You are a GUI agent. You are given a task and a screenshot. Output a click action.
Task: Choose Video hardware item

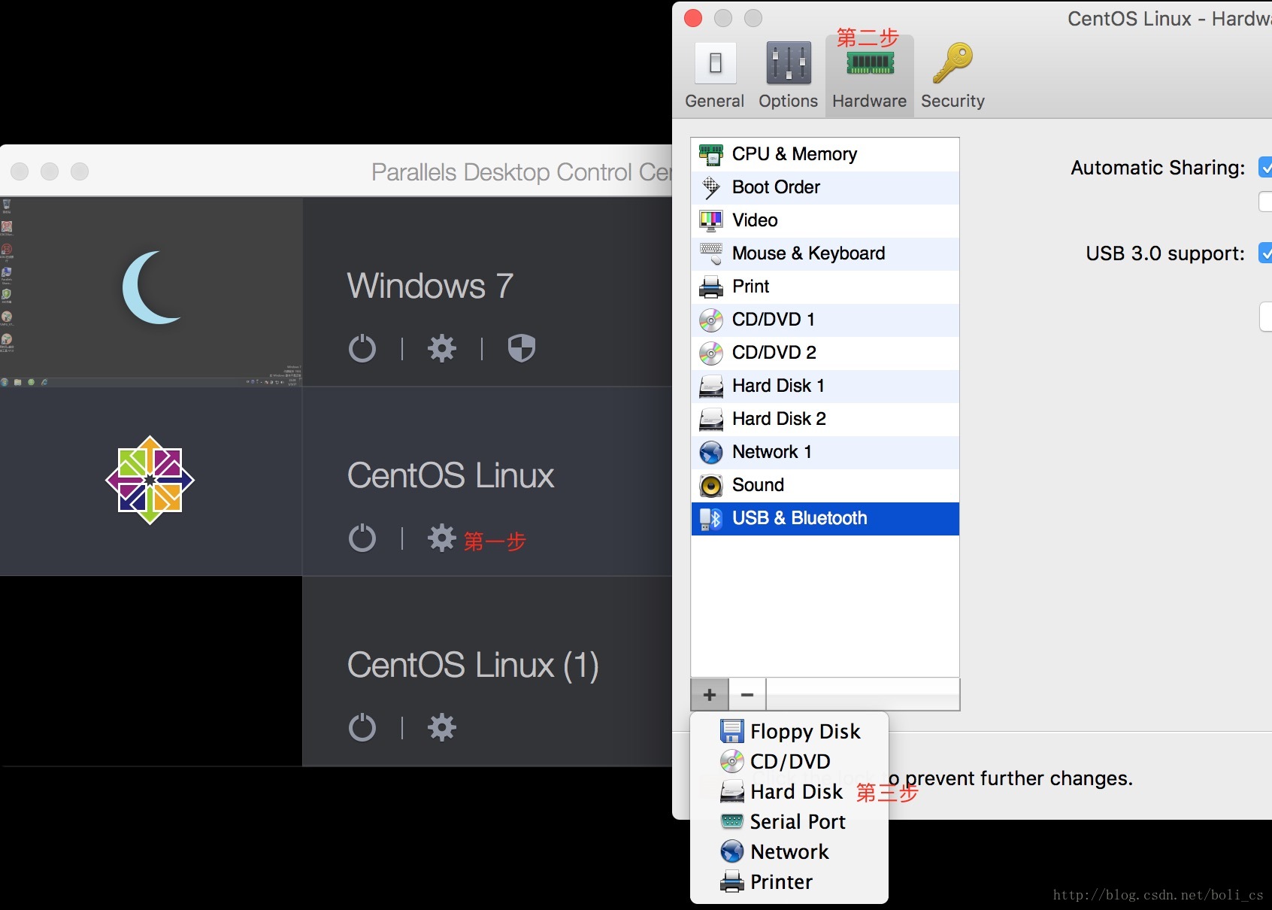tap(825, 220)
